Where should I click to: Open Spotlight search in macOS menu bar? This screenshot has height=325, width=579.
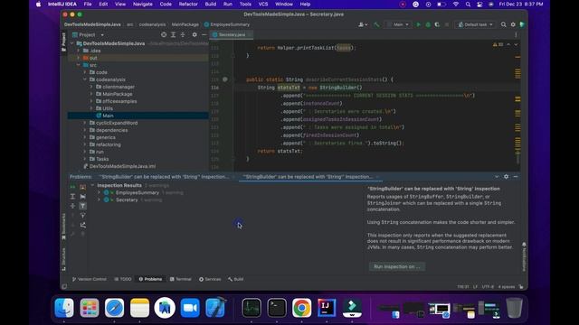(x=468, y=4)
